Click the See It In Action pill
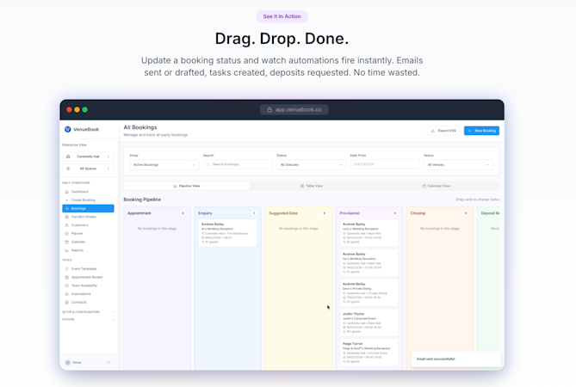The height and width of the screenshot is (387, 576). tap(282, 16)
